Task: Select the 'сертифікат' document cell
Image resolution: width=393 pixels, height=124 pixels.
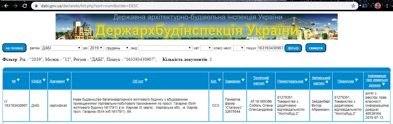Action: pos(59,106)
